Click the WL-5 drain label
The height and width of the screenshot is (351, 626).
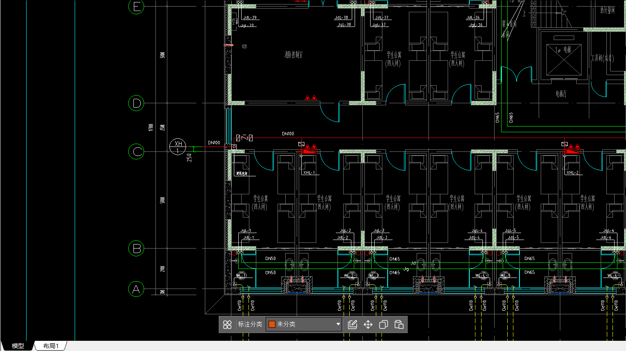pos(505,276)
